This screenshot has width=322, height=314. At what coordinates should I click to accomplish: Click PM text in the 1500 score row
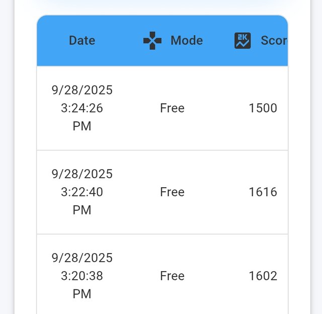click(82, 126)
